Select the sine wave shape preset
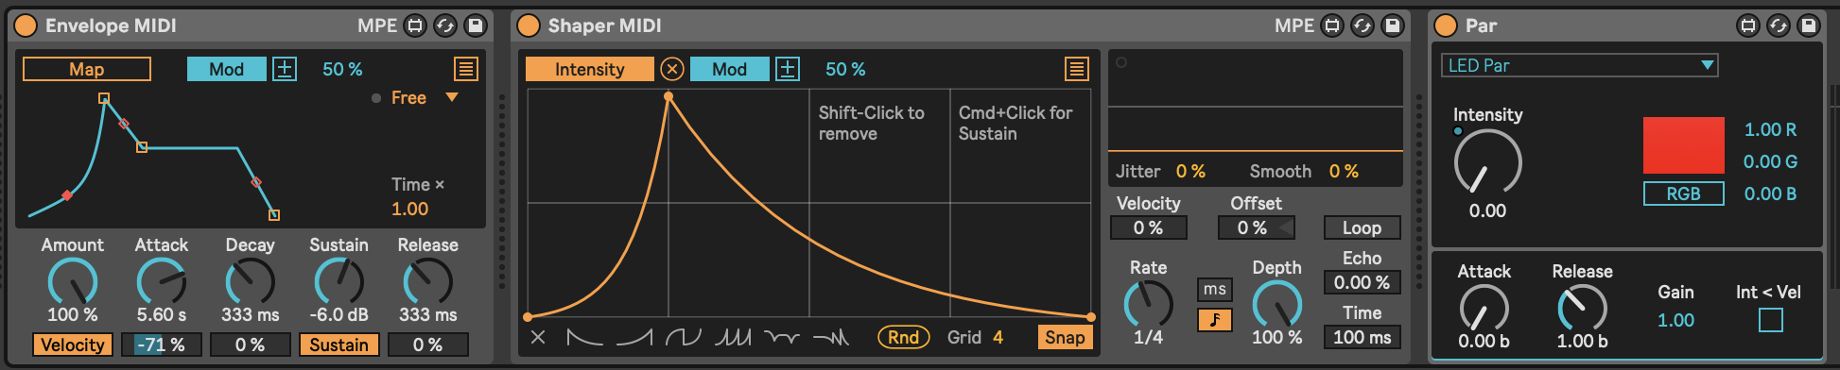1840x370 pixels. [683, 337]
